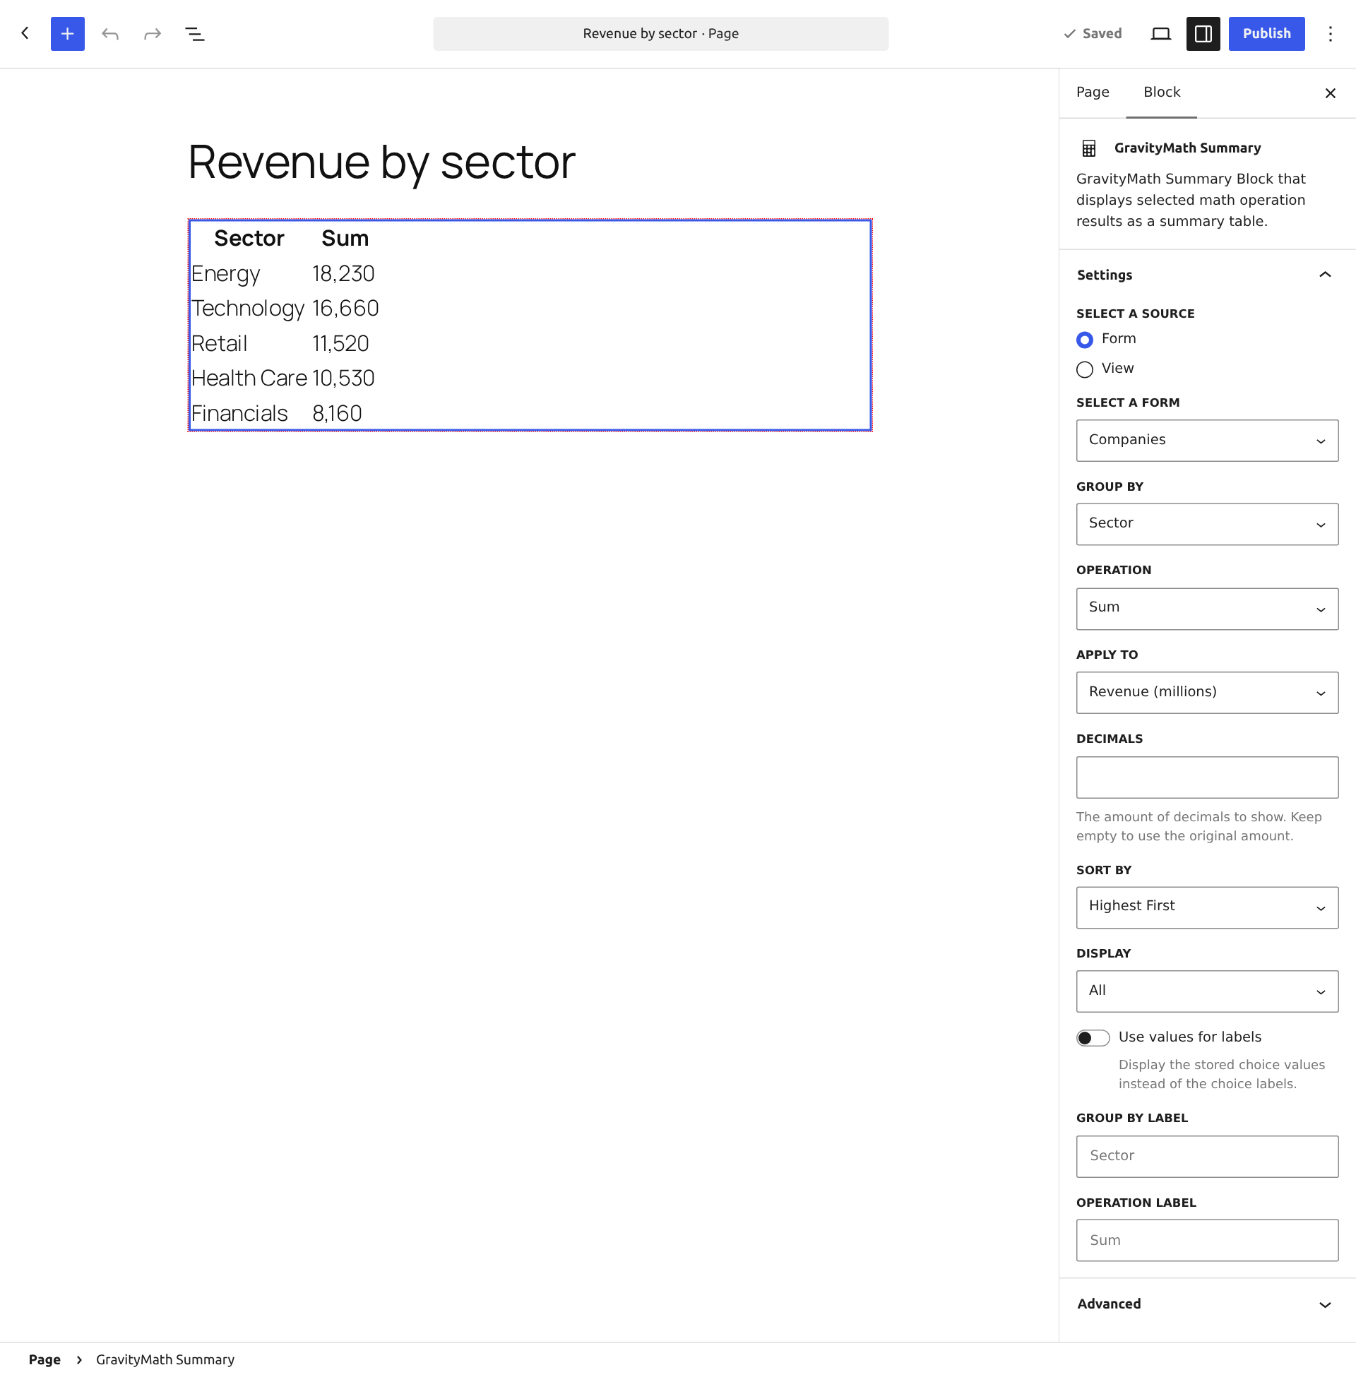Expand the Advanced panel section
This screenshot has width=1356, height=1377.
tap(1207, 1304)
